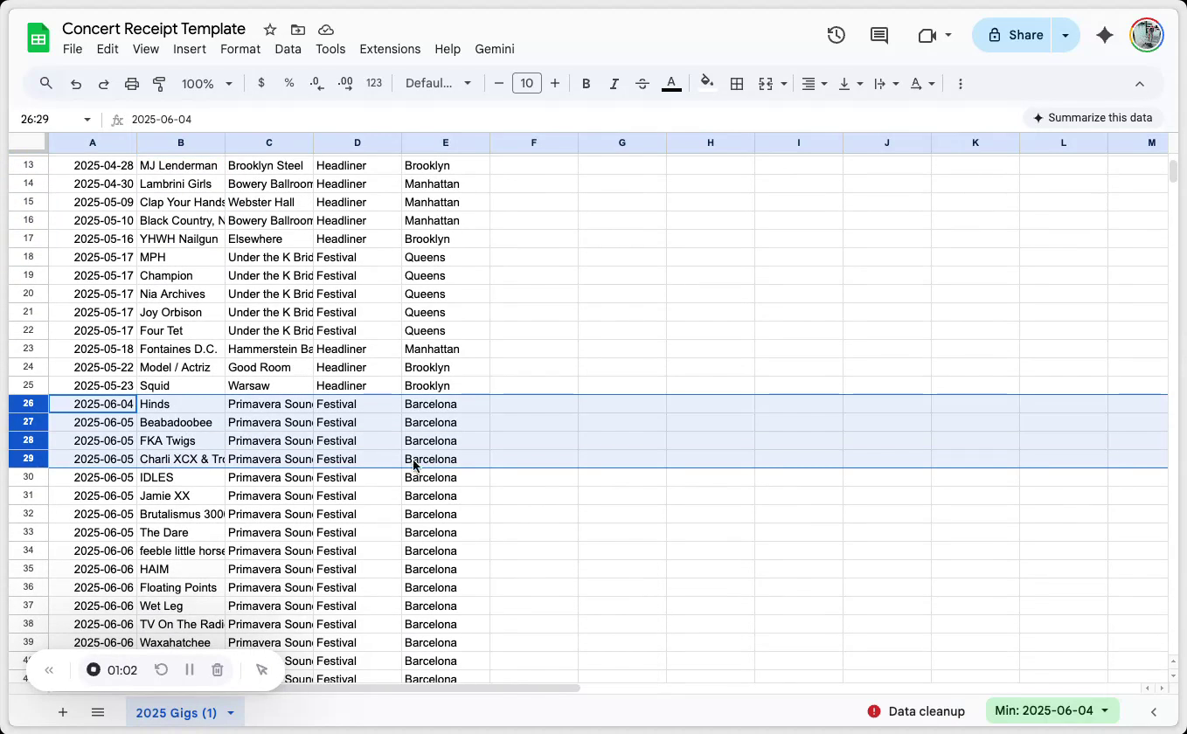Screen dimensions: 1187x734
Task: Open the Data cleanup suggestion
Action: (916, 711)
